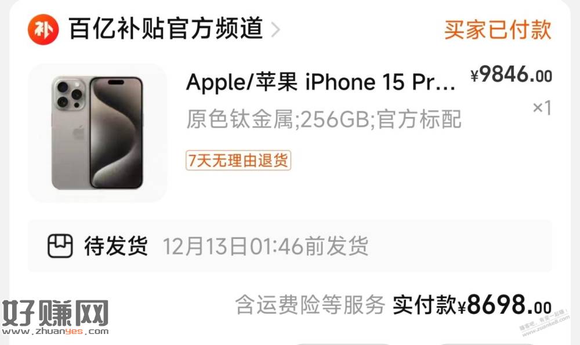Open the iPhone 15 Pro product thumbnail

(x=97, y=133)
